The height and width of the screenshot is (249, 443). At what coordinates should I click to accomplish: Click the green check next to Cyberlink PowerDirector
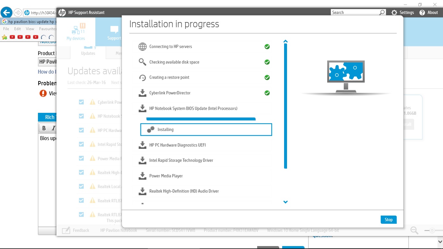pos(267,93)
